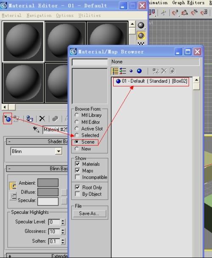Toggle the Backlight icon in Material Editor

[141, 36]
